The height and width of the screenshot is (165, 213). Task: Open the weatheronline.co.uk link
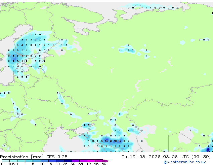(185, 162)
